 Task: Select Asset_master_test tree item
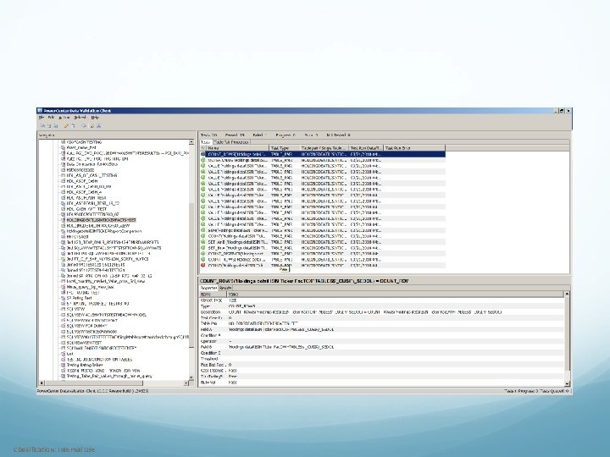click(81, 147)
